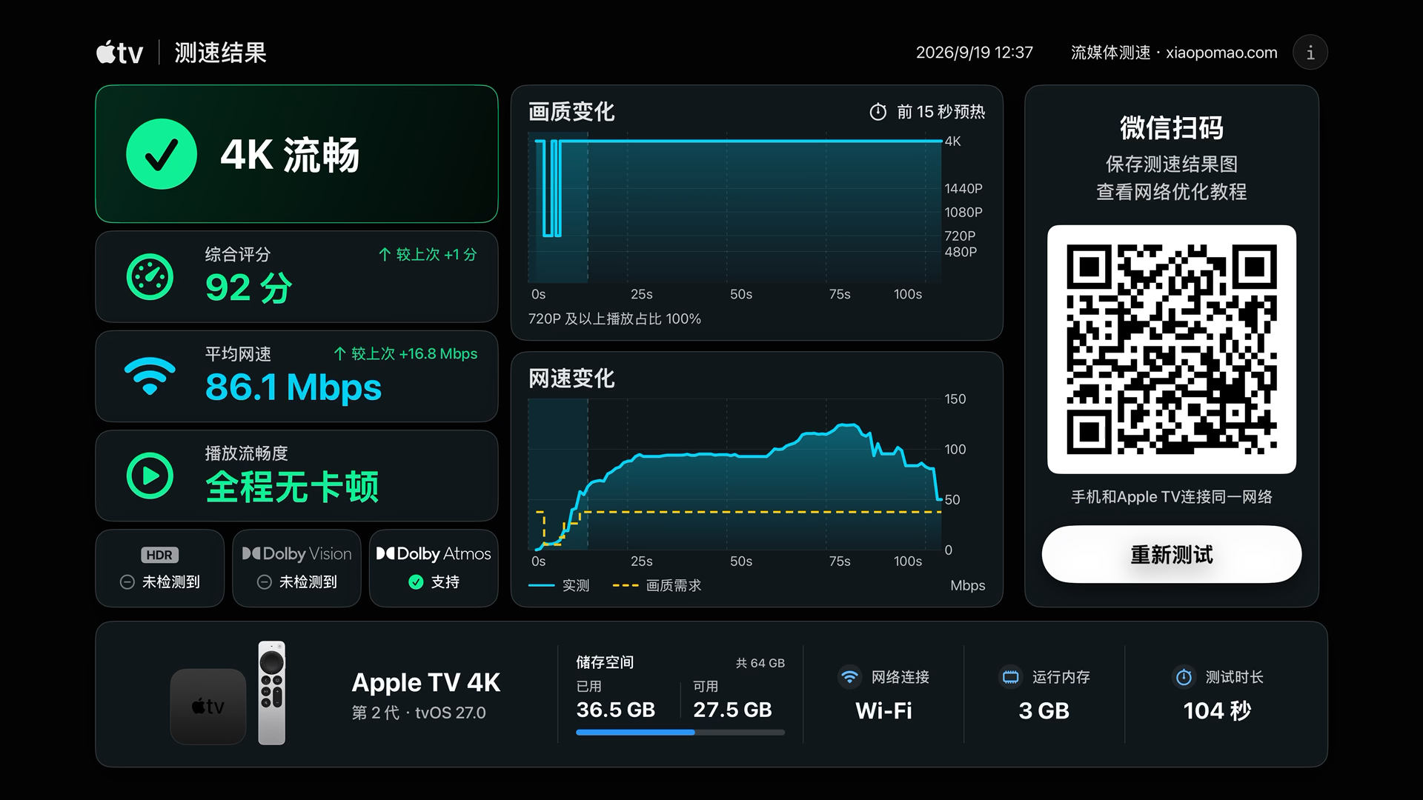
Task: Click the speedometer icon for 综合评分
Action: coord(150,277)
